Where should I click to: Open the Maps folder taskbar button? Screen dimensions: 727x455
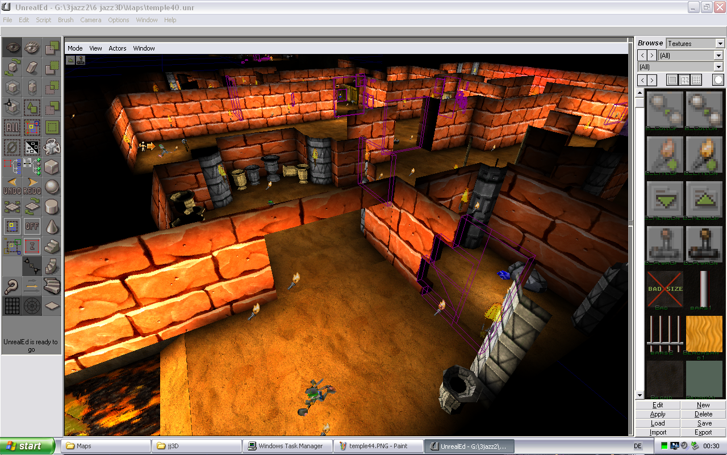tap(106, 446)
